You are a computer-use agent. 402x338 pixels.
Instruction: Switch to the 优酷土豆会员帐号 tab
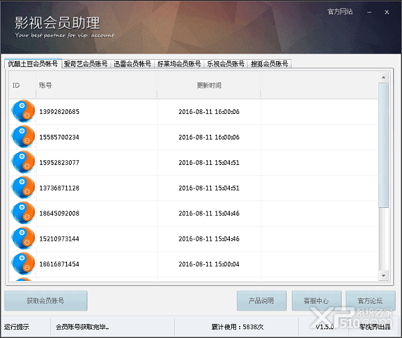tap(33, 64)
